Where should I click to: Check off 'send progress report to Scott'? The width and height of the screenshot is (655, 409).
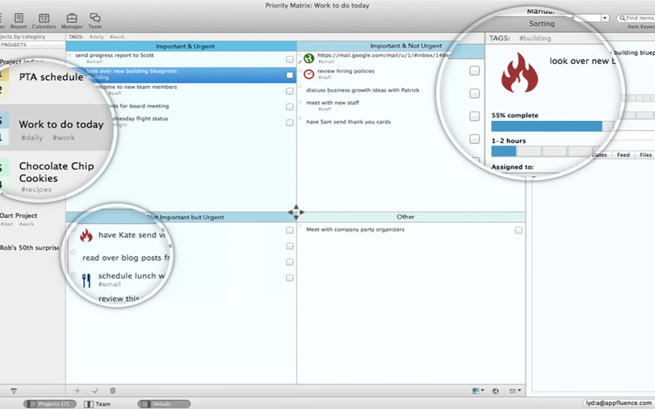(290, 59)
